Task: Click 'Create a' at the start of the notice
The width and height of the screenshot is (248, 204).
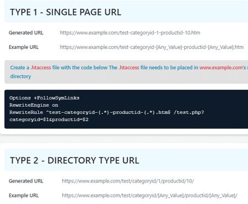Action: tap(20, 68)
